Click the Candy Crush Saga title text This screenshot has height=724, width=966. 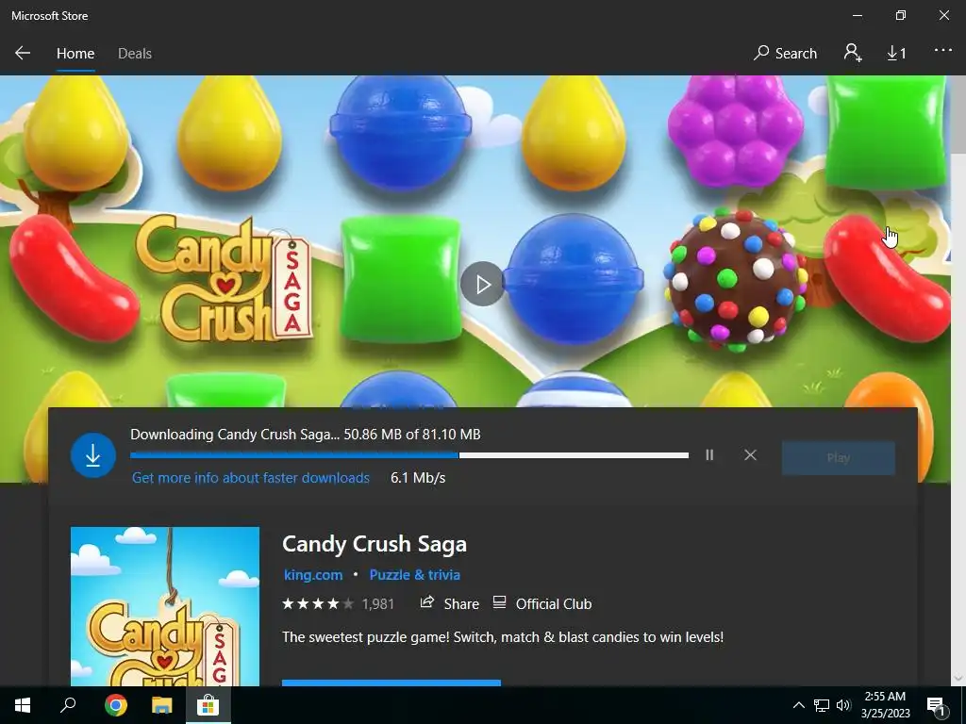tap(374, 544)
